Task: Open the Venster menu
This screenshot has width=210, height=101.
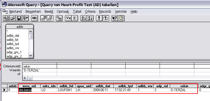Action: tap(121, 12)
